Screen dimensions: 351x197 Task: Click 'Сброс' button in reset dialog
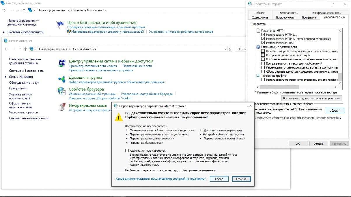point(219,179)
